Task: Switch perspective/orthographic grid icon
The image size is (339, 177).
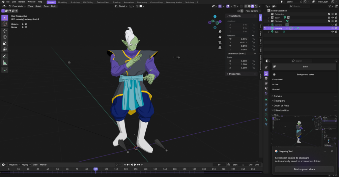Action: click(x=220, y=47)
